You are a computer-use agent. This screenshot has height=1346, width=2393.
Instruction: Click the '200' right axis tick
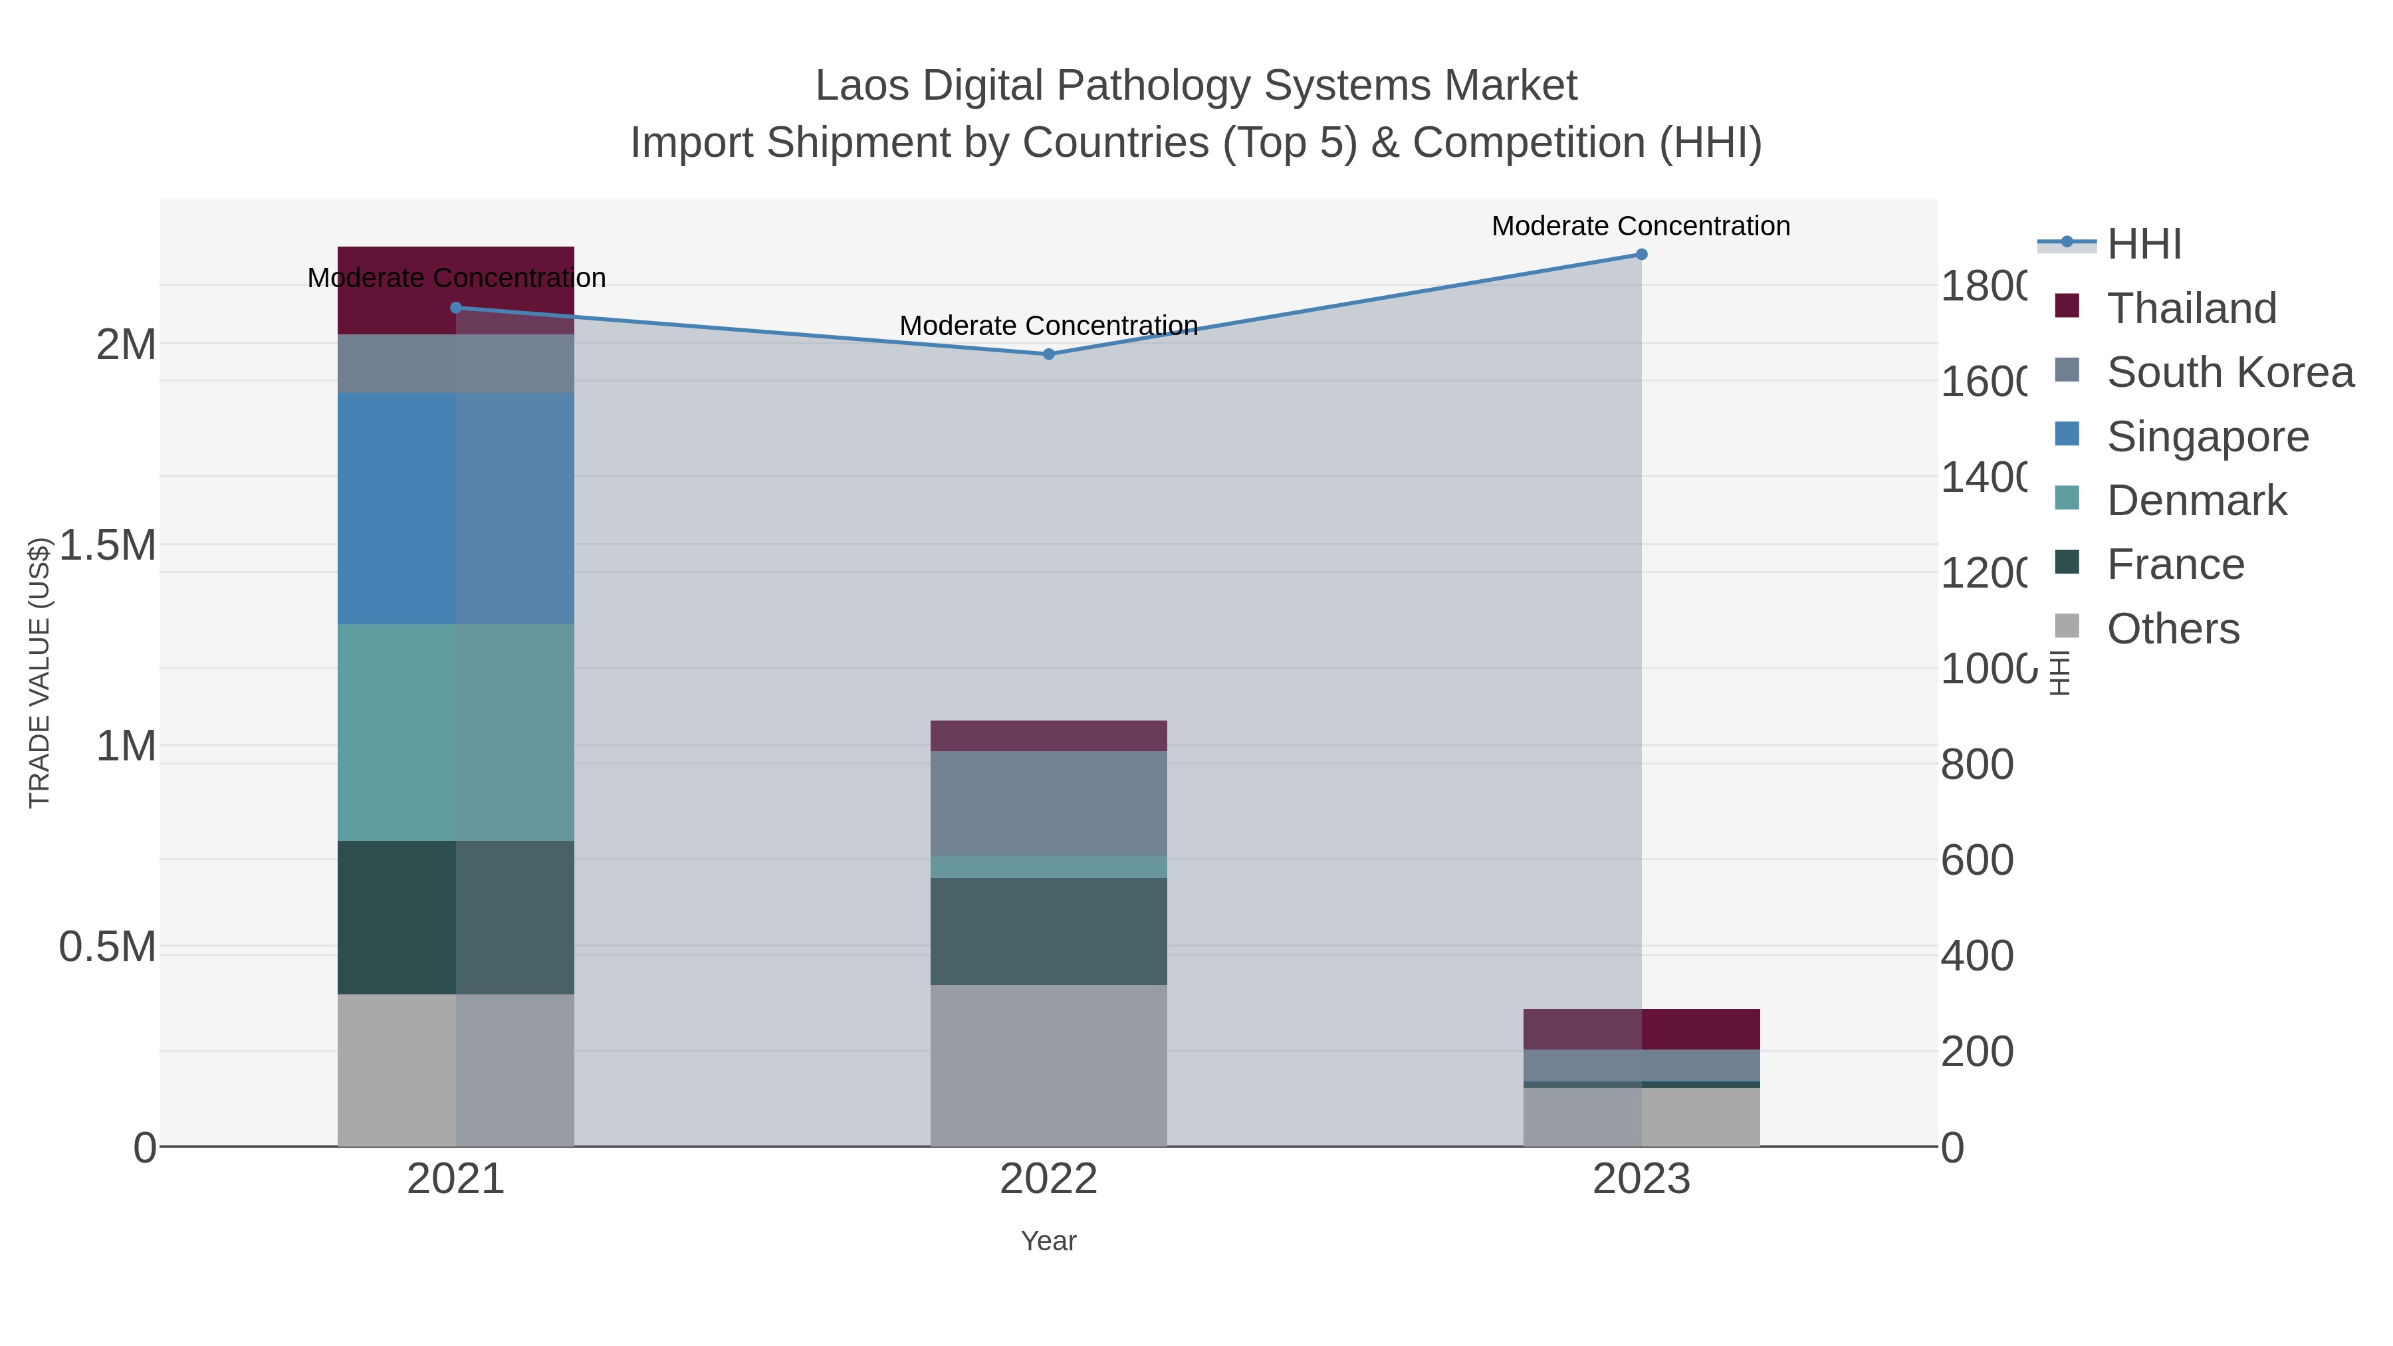1978,1052
